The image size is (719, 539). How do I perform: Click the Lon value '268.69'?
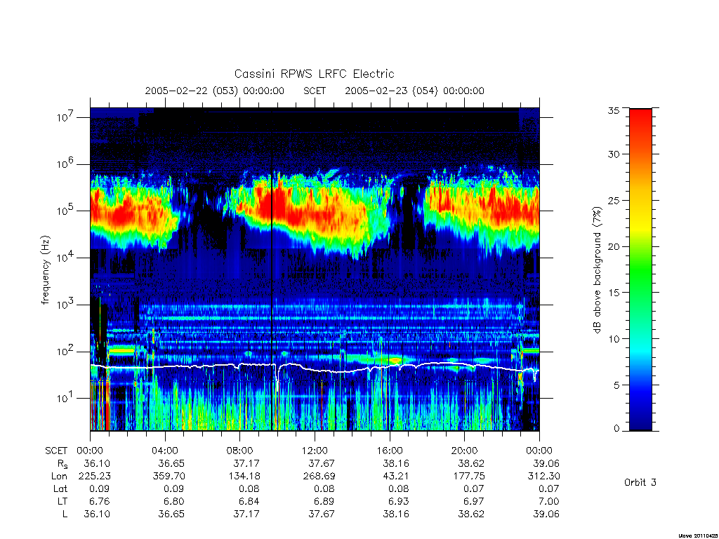[319, 476]
